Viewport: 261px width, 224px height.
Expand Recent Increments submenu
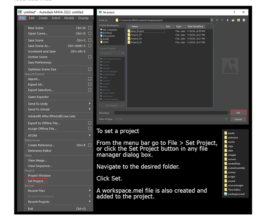(90, 196)
